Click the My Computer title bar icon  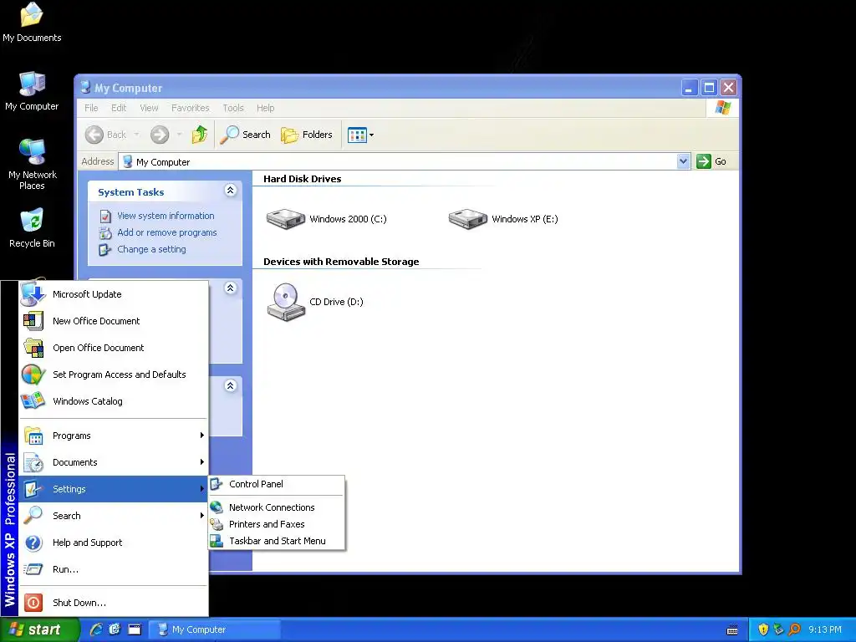[x=85, y=87]
